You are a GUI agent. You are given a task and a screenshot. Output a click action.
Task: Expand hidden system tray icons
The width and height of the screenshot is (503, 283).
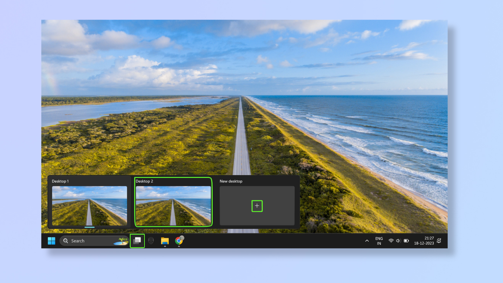[367, 241]
